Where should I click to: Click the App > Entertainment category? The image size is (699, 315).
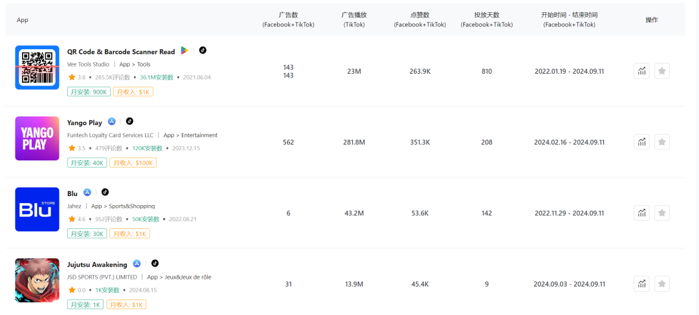(x=190, y=135)
